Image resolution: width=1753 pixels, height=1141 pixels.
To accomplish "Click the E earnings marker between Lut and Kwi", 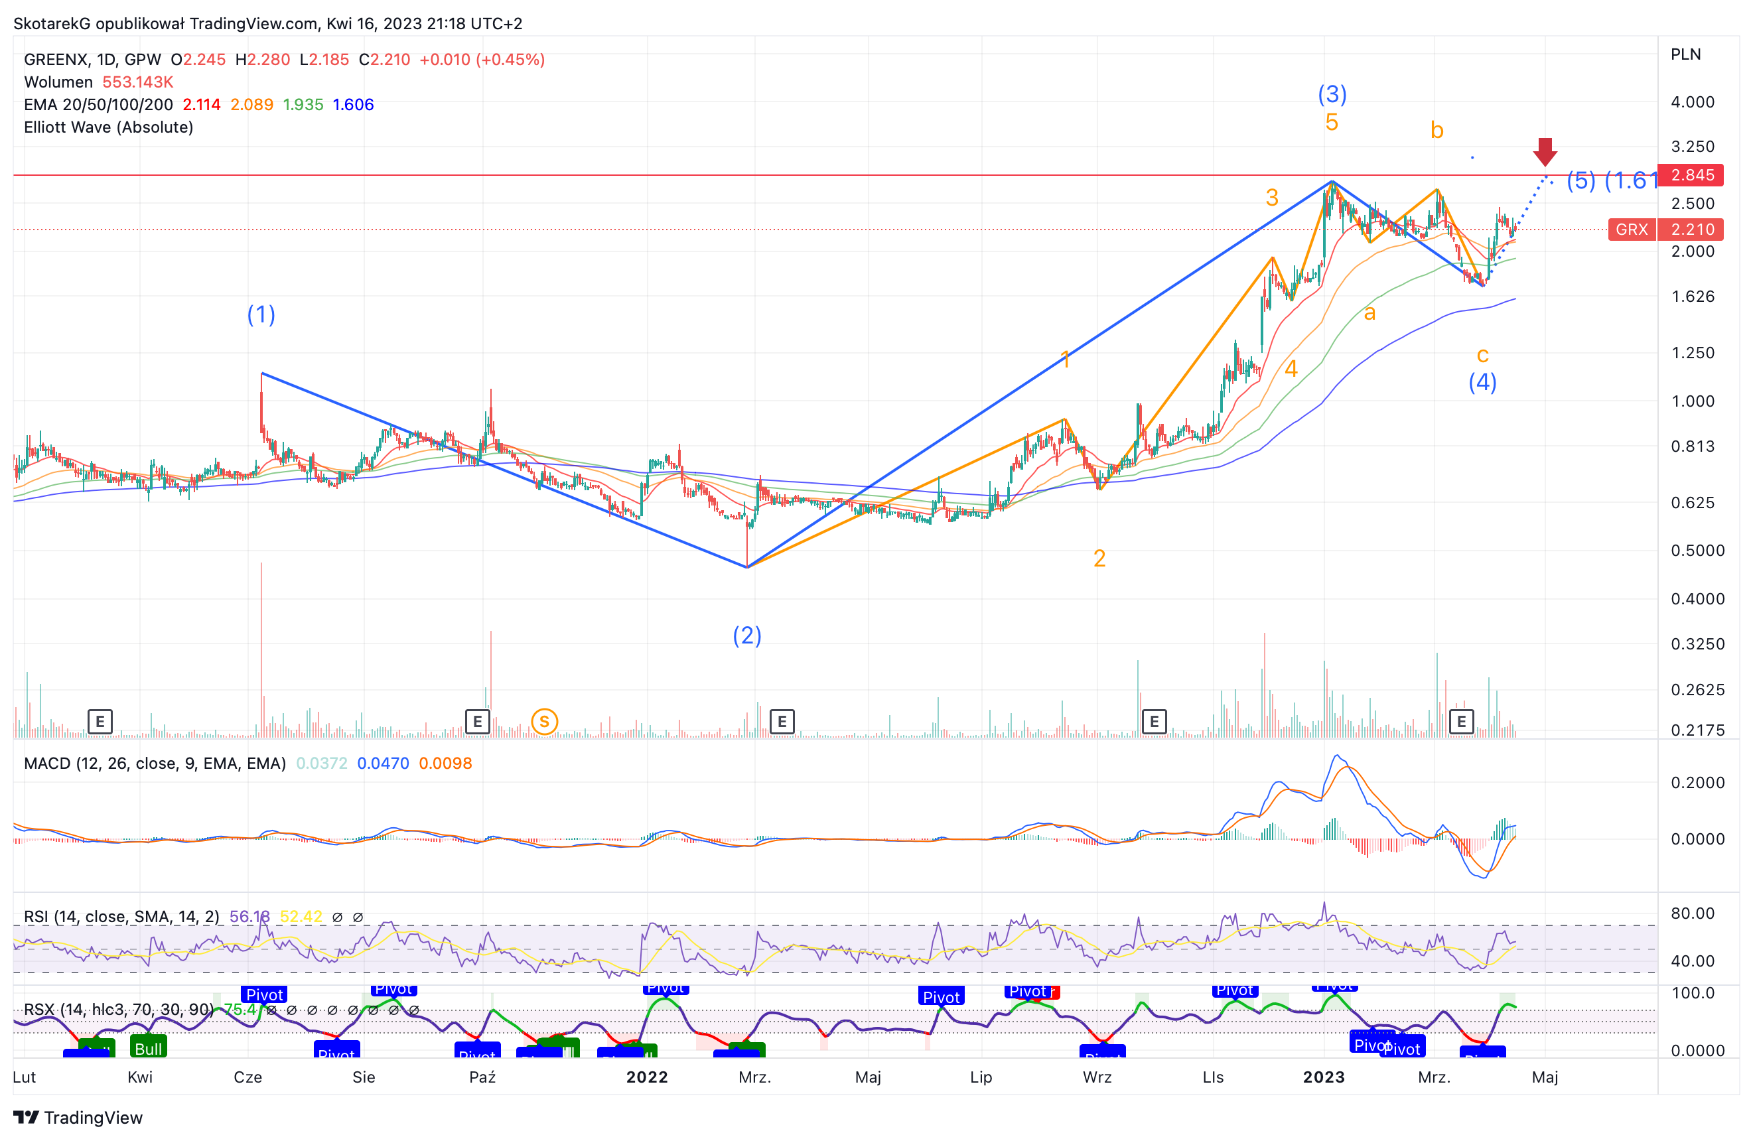I will coord(100,721).
